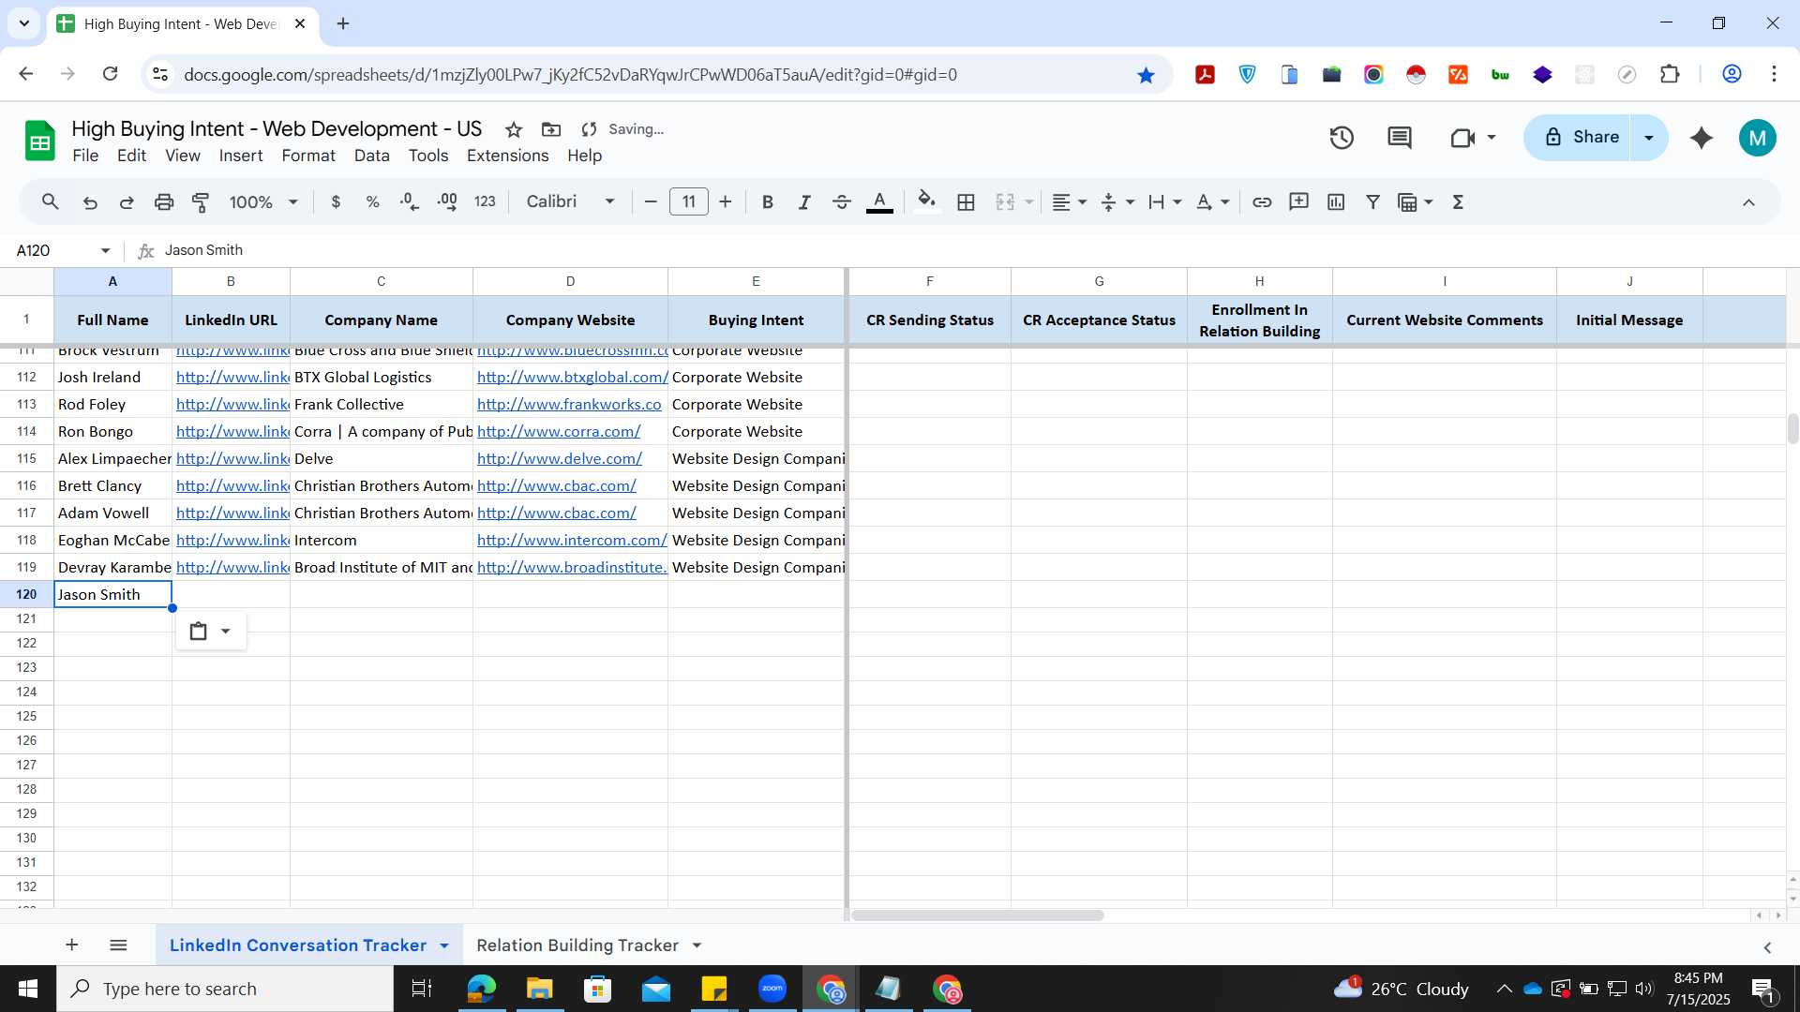Activate the paint format tool
This screenshot has height=1012, width=1800.
[x=201, y=201]
